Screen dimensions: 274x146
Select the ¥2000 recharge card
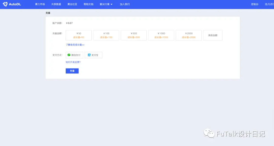(189, 35)
